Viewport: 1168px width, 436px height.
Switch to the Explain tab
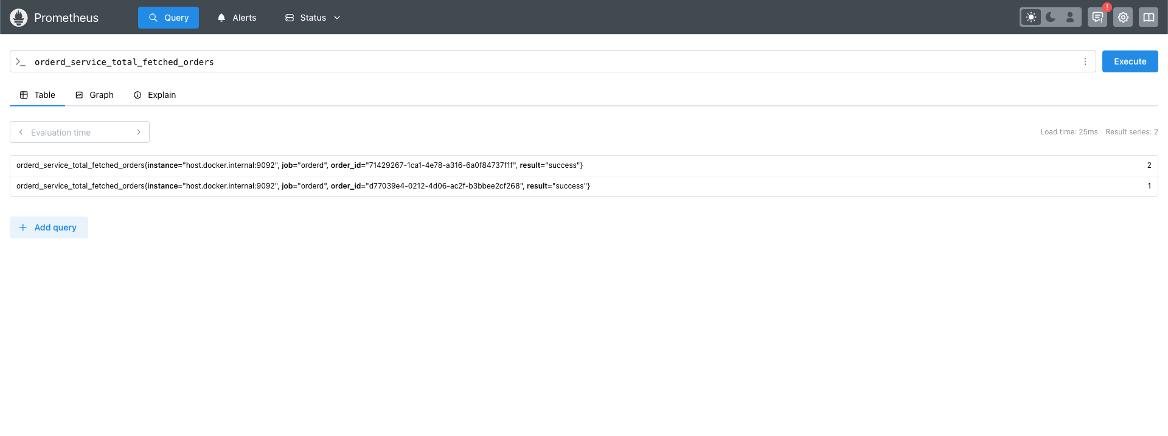155,95
